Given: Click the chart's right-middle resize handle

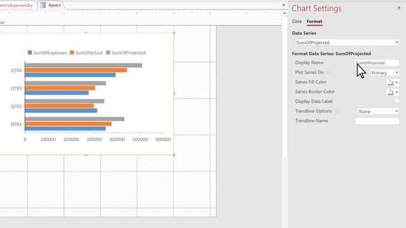Looking at the screenshot, I should (174, 94).
